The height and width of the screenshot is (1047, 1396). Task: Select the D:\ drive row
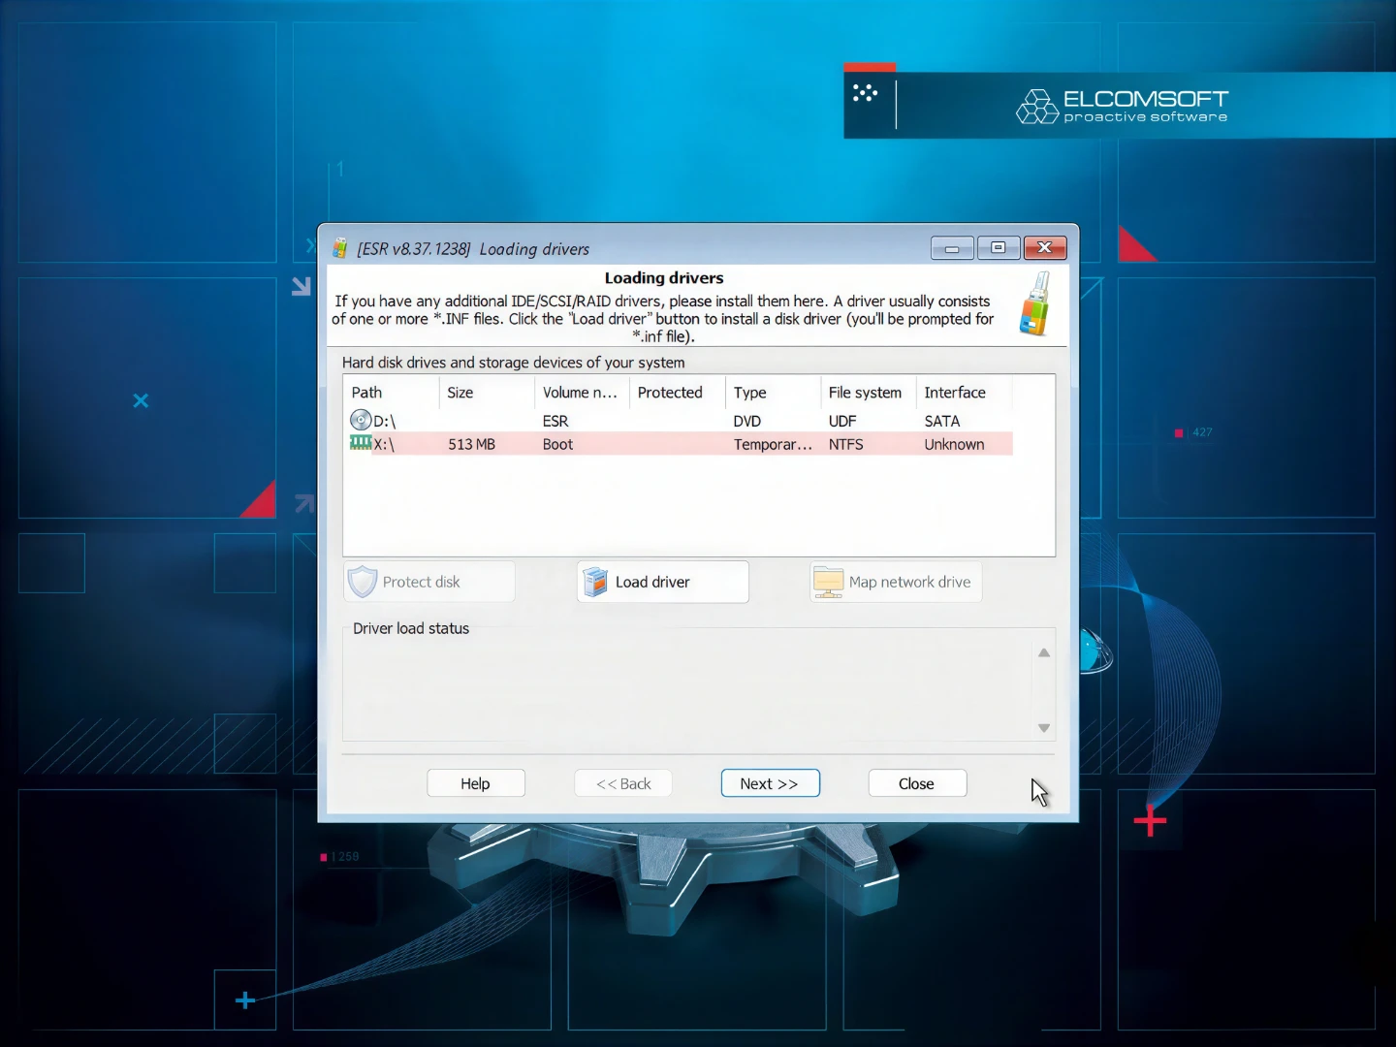click(679, 421)
